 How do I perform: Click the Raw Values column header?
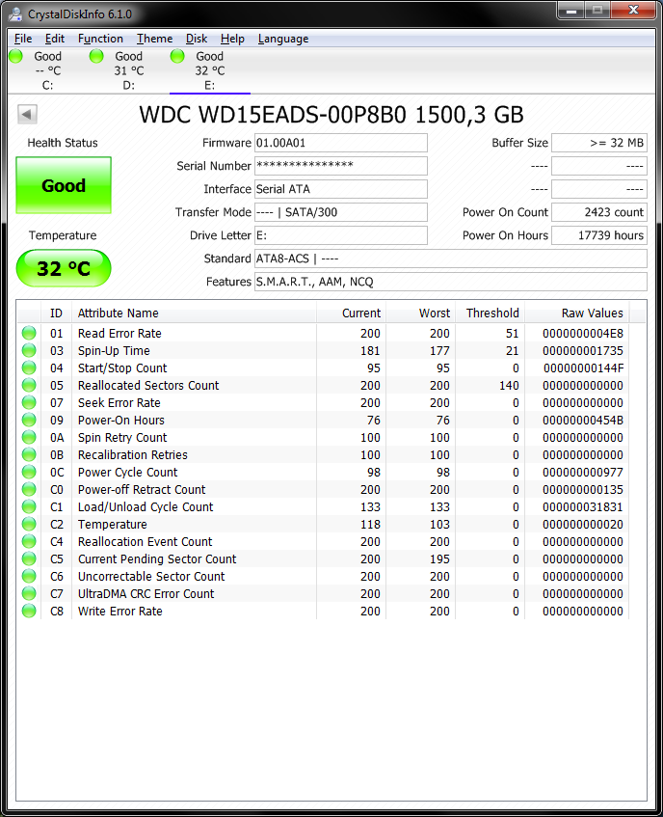click(x=577, y=313)
